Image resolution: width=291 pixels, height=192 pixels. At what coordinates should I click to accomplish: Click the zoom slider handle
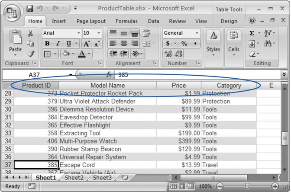coord(247,186)
